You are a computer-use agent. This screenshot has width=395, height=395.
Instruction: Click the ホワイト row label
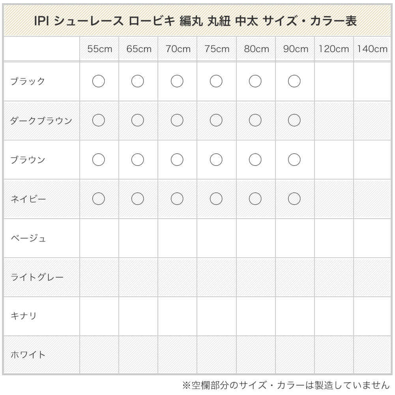[x=28, y=355]
